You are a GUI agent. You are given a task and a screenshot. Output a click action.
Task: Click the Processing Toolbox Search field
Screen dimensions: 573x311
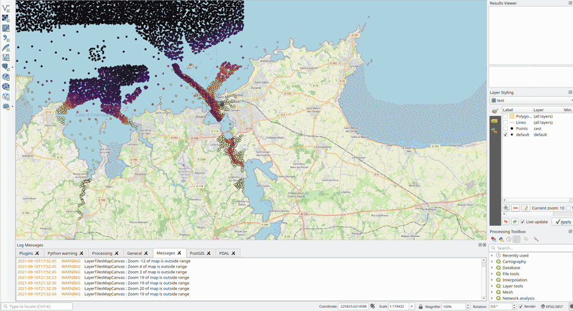pyautogui.click(x=531, y=248)
